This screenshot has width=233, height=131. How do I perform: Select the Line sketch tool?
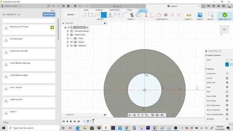84,15
